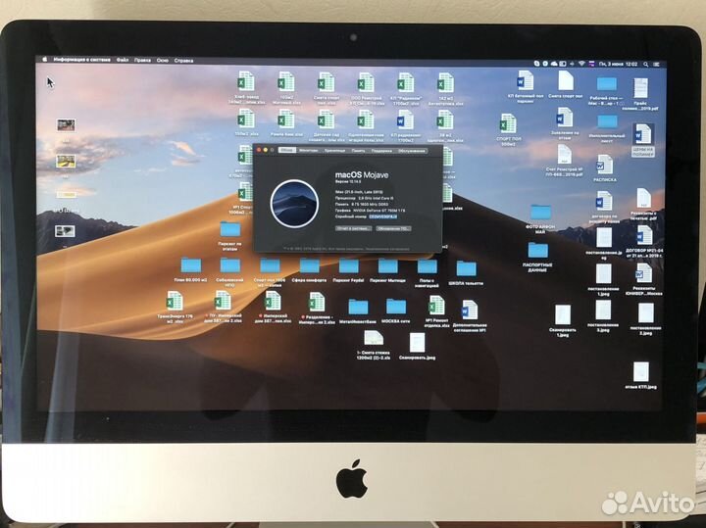Switch to the Обслуживание tab

point(412,151)
